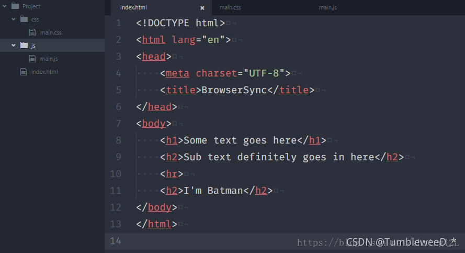Click line number 7 in the gutter
Screen dimensions: 465x253
coord(118,124)
